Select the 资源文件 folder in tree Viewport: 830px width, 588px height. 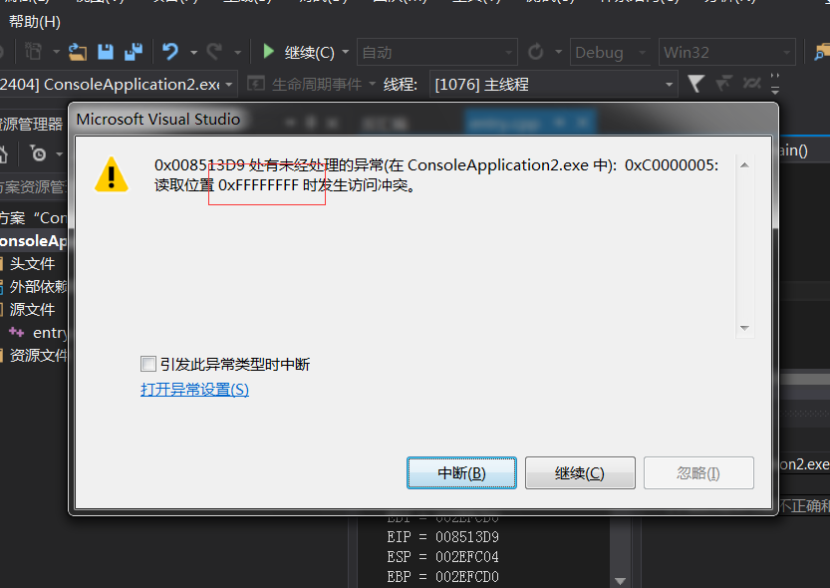coord(38,355)
